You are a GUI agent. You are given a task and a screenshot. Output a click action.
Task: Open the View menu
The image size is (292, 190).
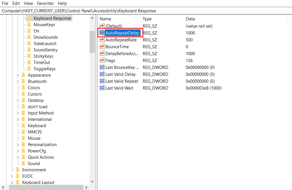coord(28,3)
